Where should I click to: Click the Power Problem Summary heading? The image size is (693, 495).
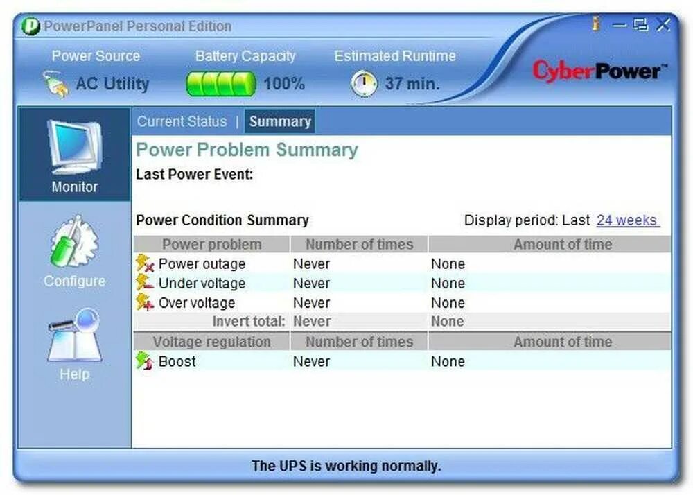[x=247, y=150]
